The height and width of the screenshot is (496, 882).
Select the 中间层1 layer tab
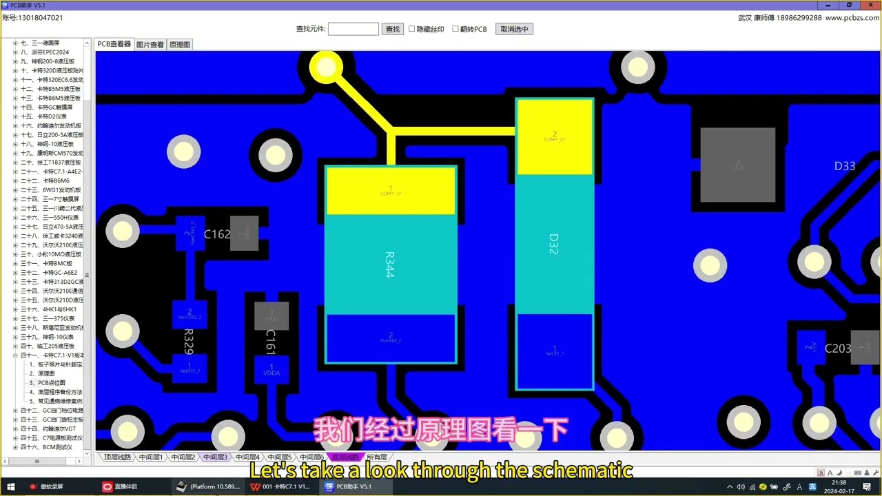pyautogui.click(x=151, y=457)
